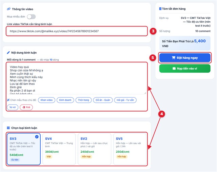
Task: Insert the Kinh doanh comment template
Action: click(x=65, y=100)
